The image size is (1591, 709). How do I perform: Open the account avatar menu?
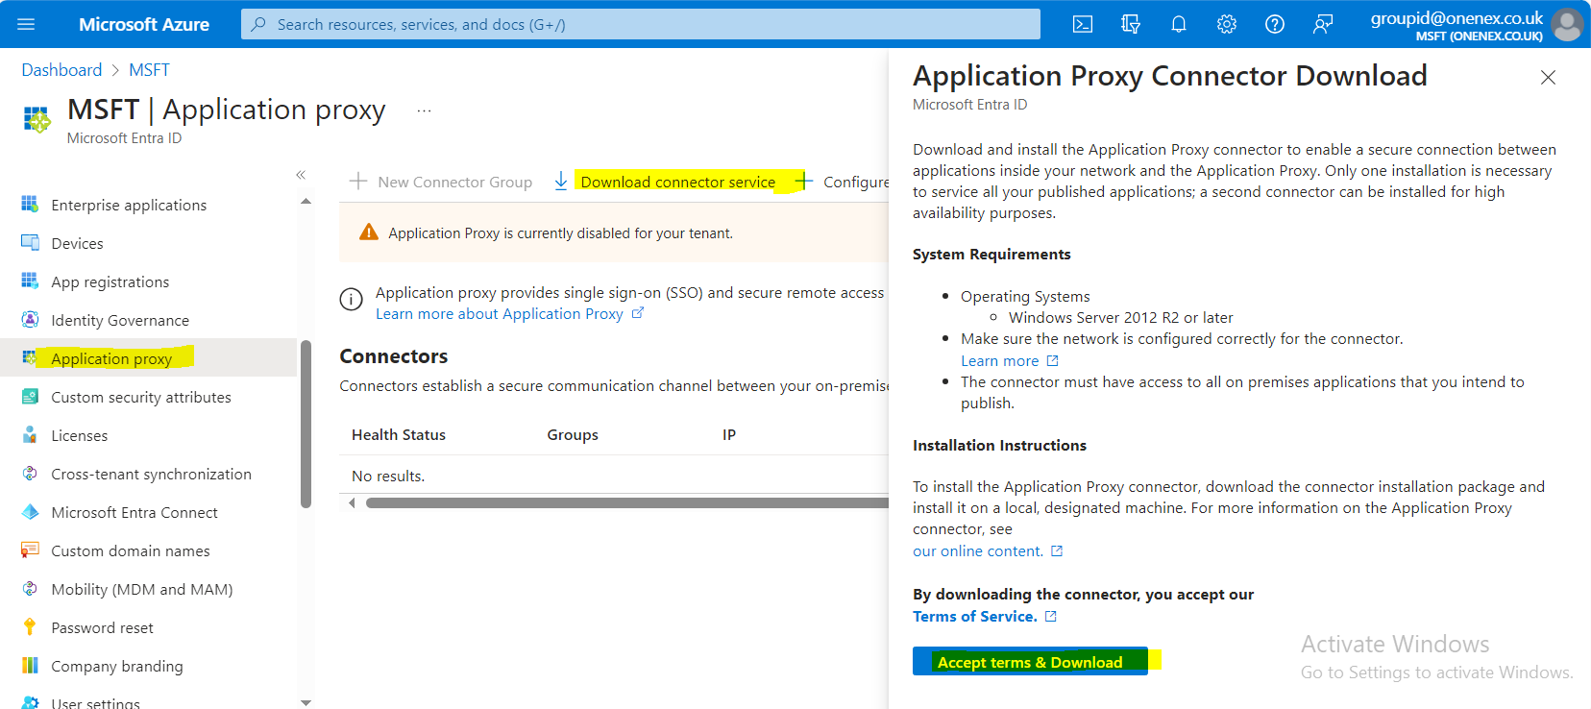coord(1567,24)
